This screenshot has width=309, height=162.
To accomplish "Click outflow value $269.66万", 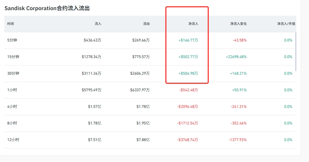I will click(x=141, y=40).
